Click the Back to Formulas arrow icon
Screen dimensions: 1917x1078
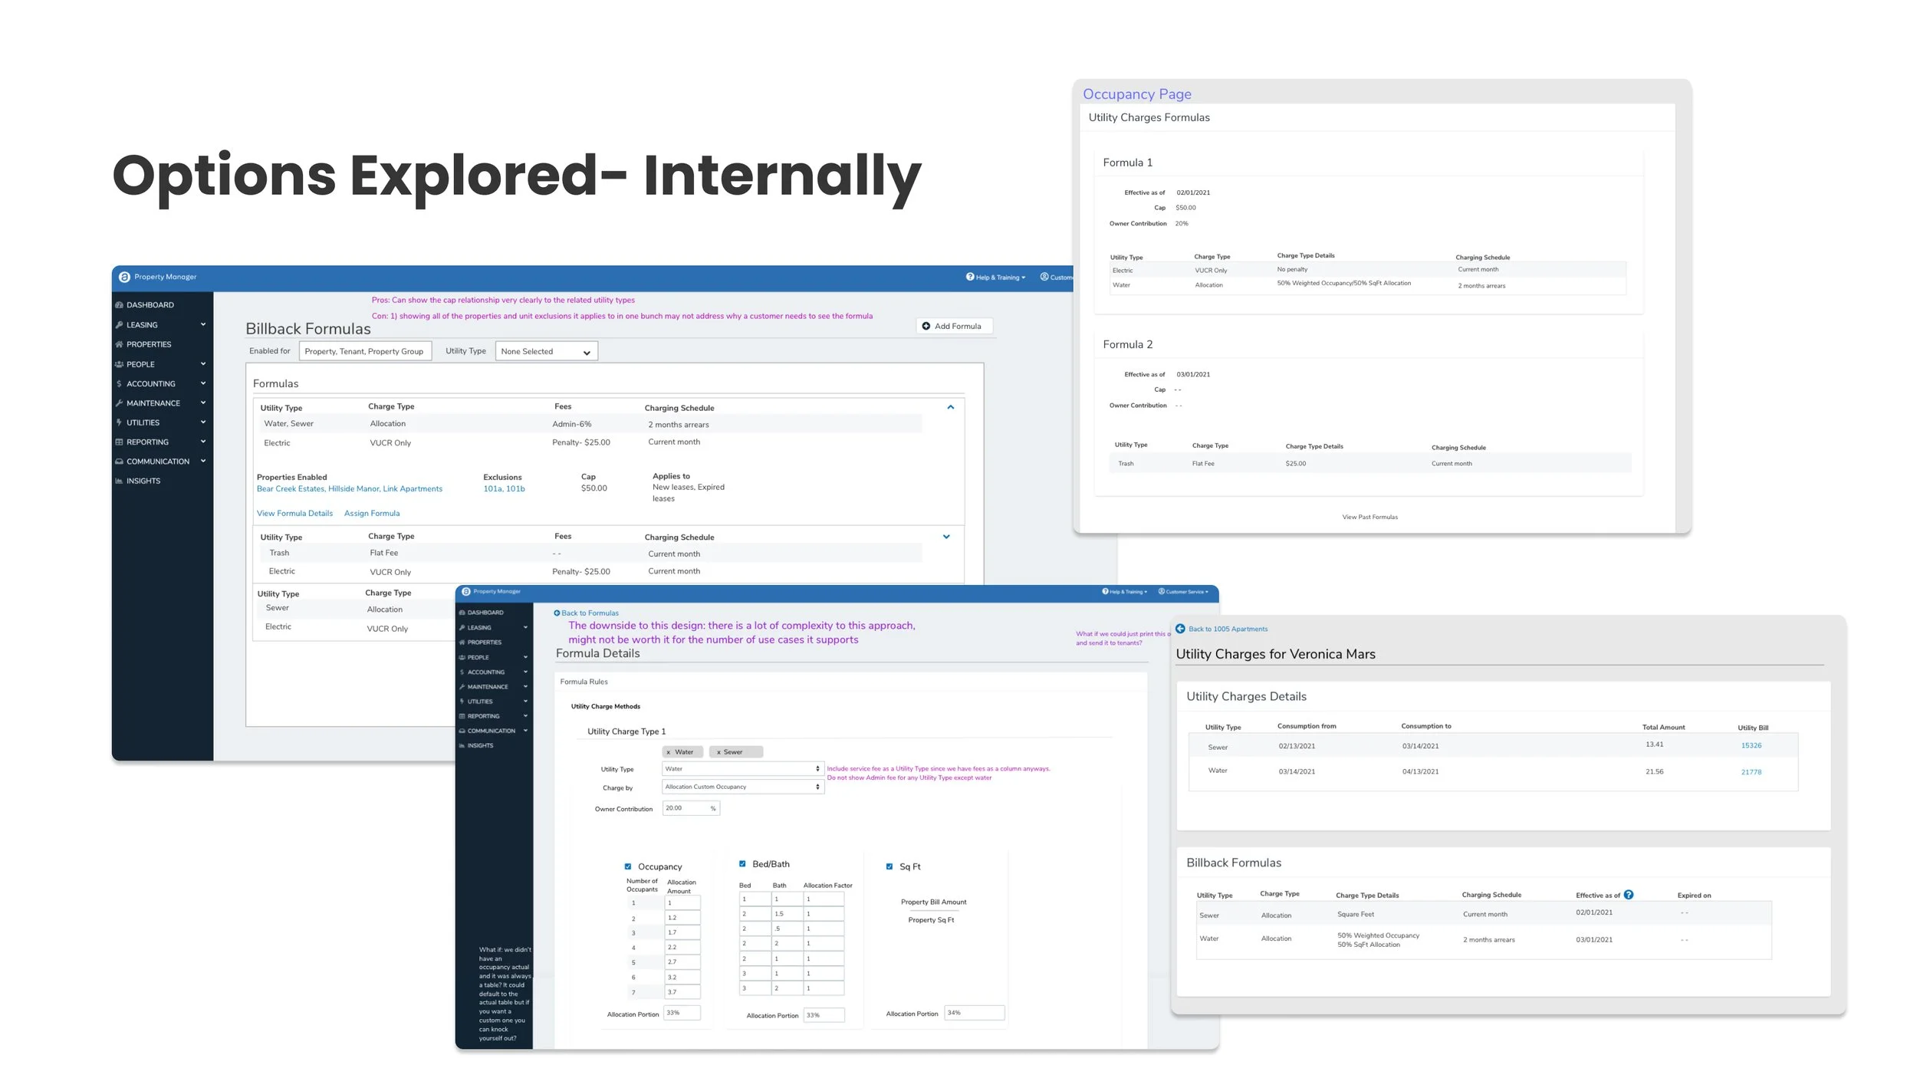click(557, 613)
